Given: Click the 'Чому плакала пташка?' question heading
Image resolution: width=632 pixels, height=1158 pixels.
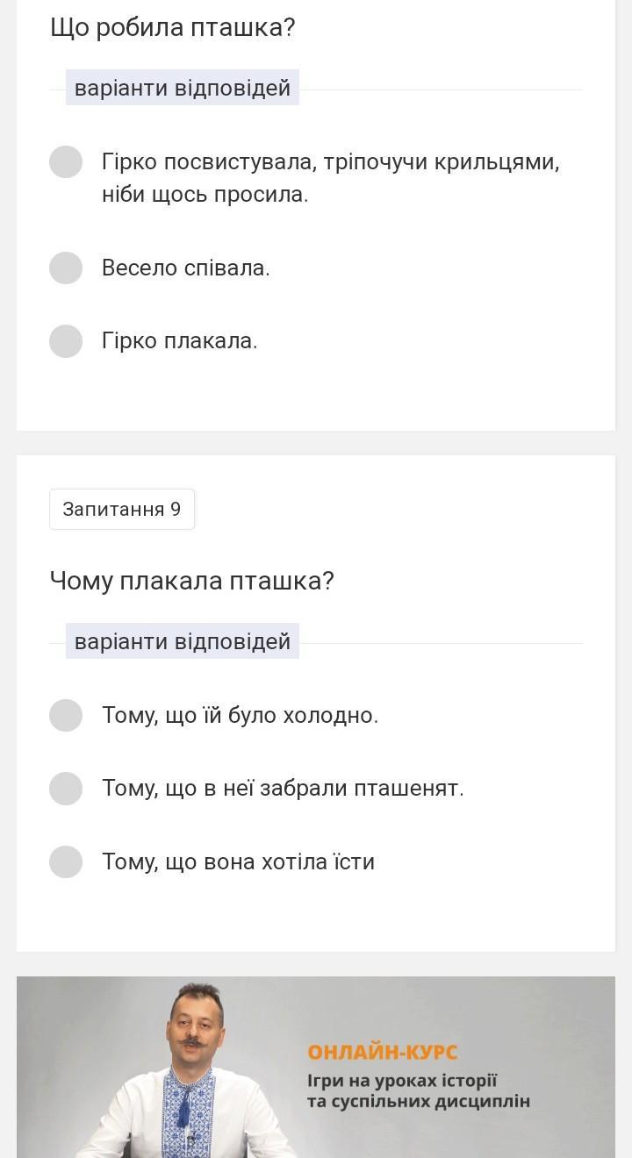Looking at the screenshot, I should pos(191,581).
